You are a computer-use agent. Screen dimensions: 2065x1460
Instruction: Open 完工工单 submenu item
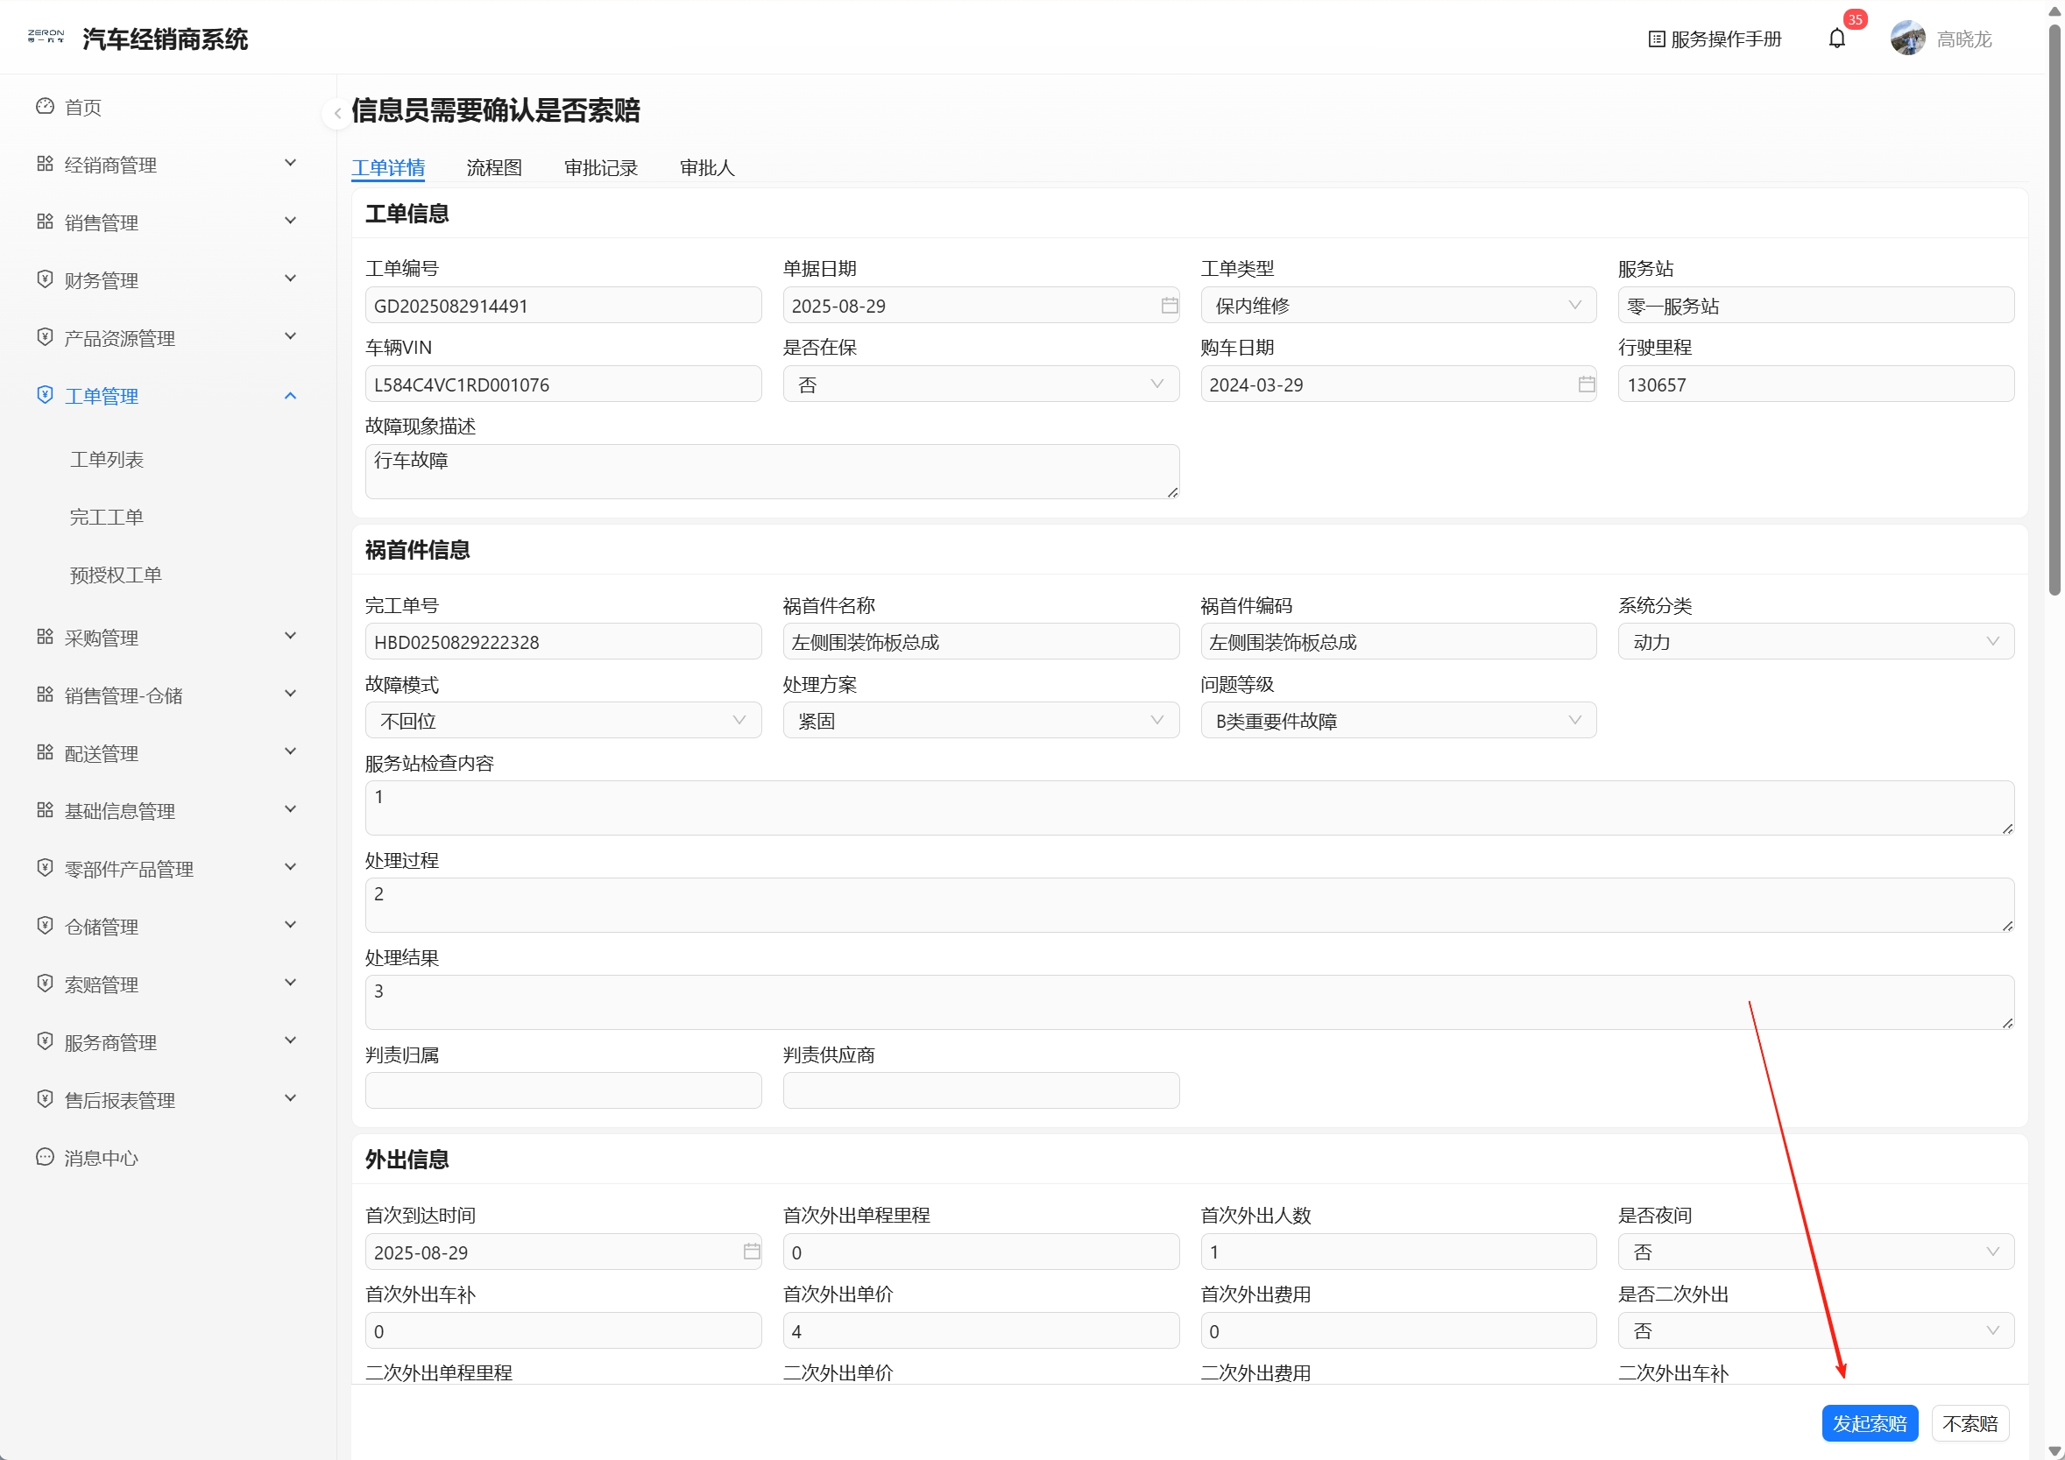click(107, 517)
